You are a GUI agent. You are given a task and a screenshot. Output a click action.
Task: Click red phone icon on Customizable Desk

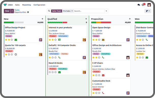[x=103, y=93]
